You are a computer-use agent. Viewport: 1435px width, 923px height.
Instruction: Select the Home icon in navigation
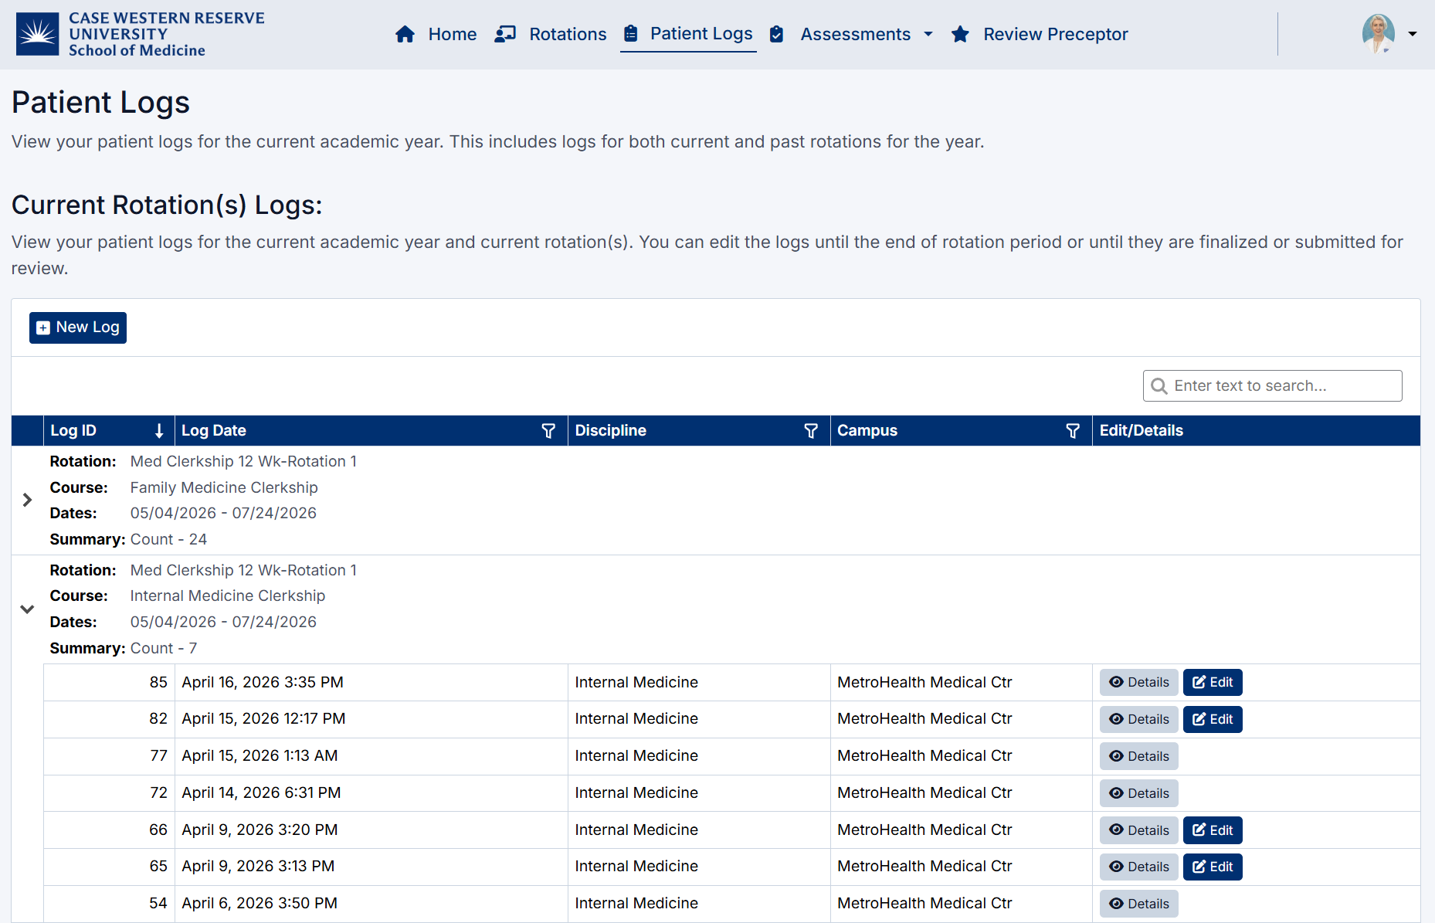pyautogui.click(x=405, y=34)
